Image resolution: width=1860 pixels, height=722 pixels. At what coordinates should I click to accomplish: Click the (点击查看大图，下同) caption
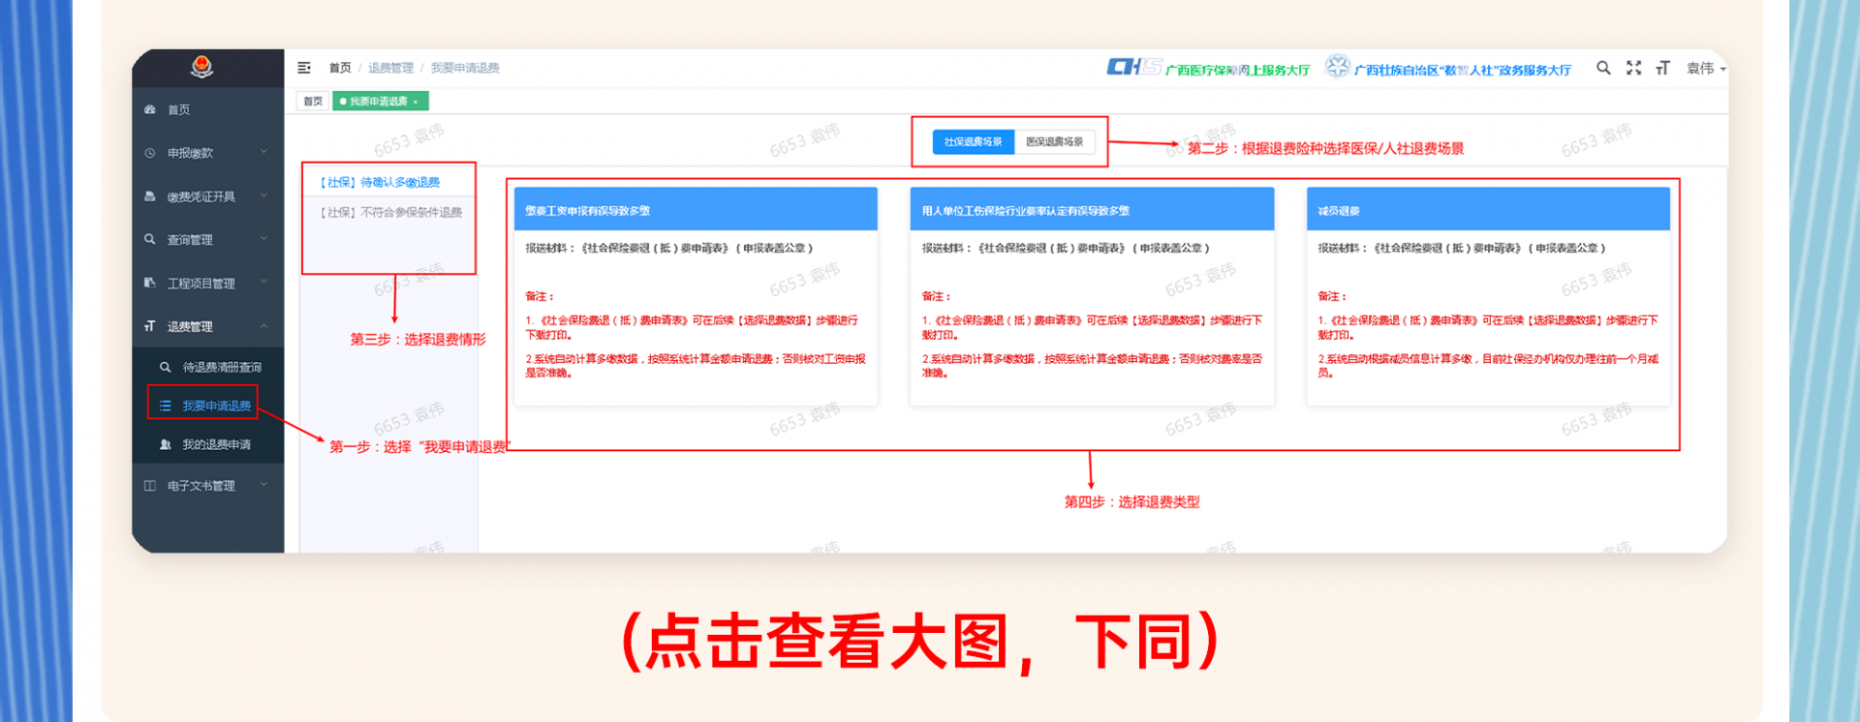[919, 642]
